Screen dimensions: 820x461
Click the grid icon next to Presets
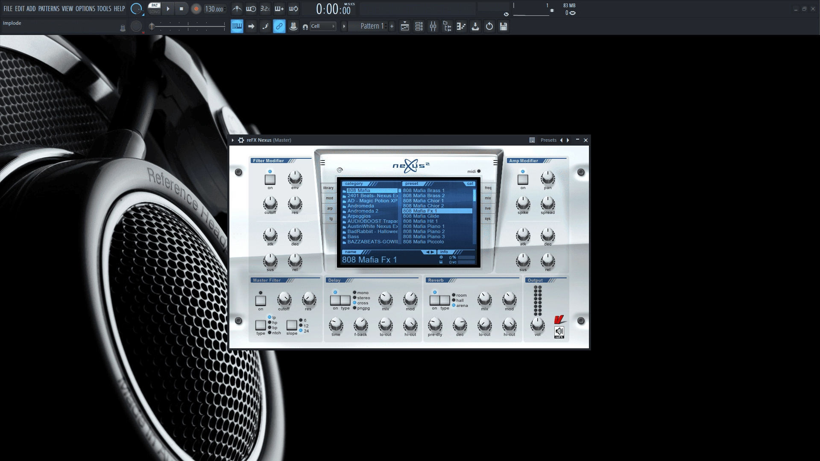click(x=532, y=140)
